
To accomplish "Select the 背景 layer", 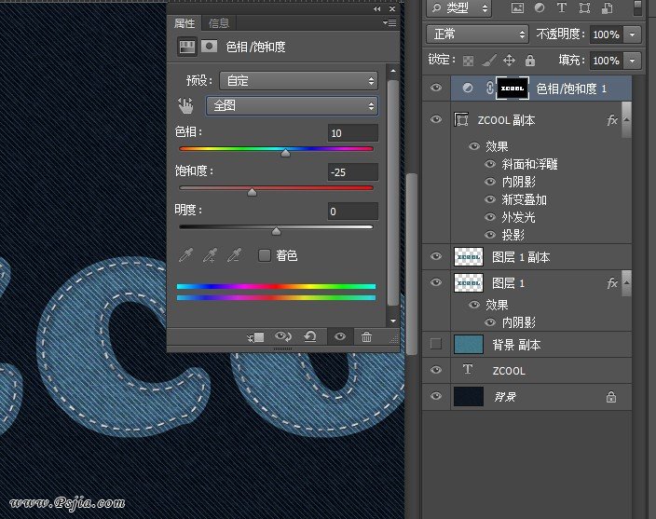I will (527, 396).
